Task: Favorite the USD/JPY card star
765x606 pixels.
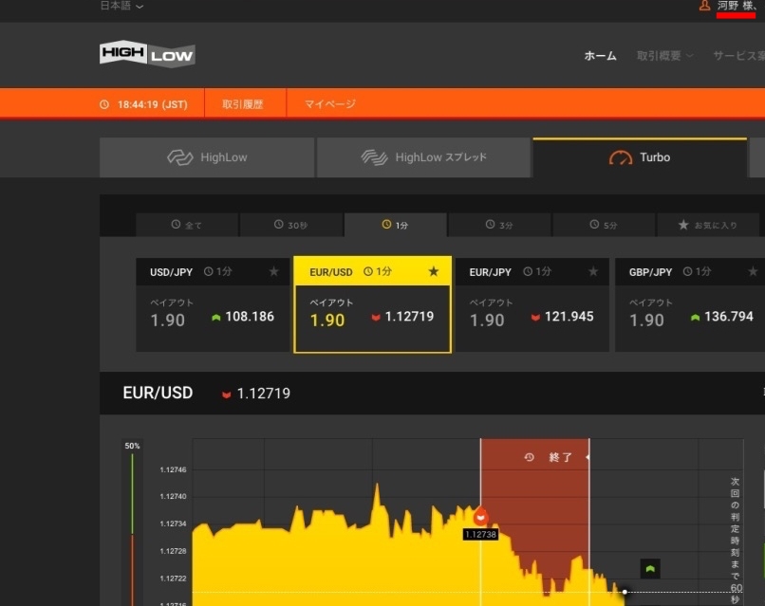Action: click(273, 271)
